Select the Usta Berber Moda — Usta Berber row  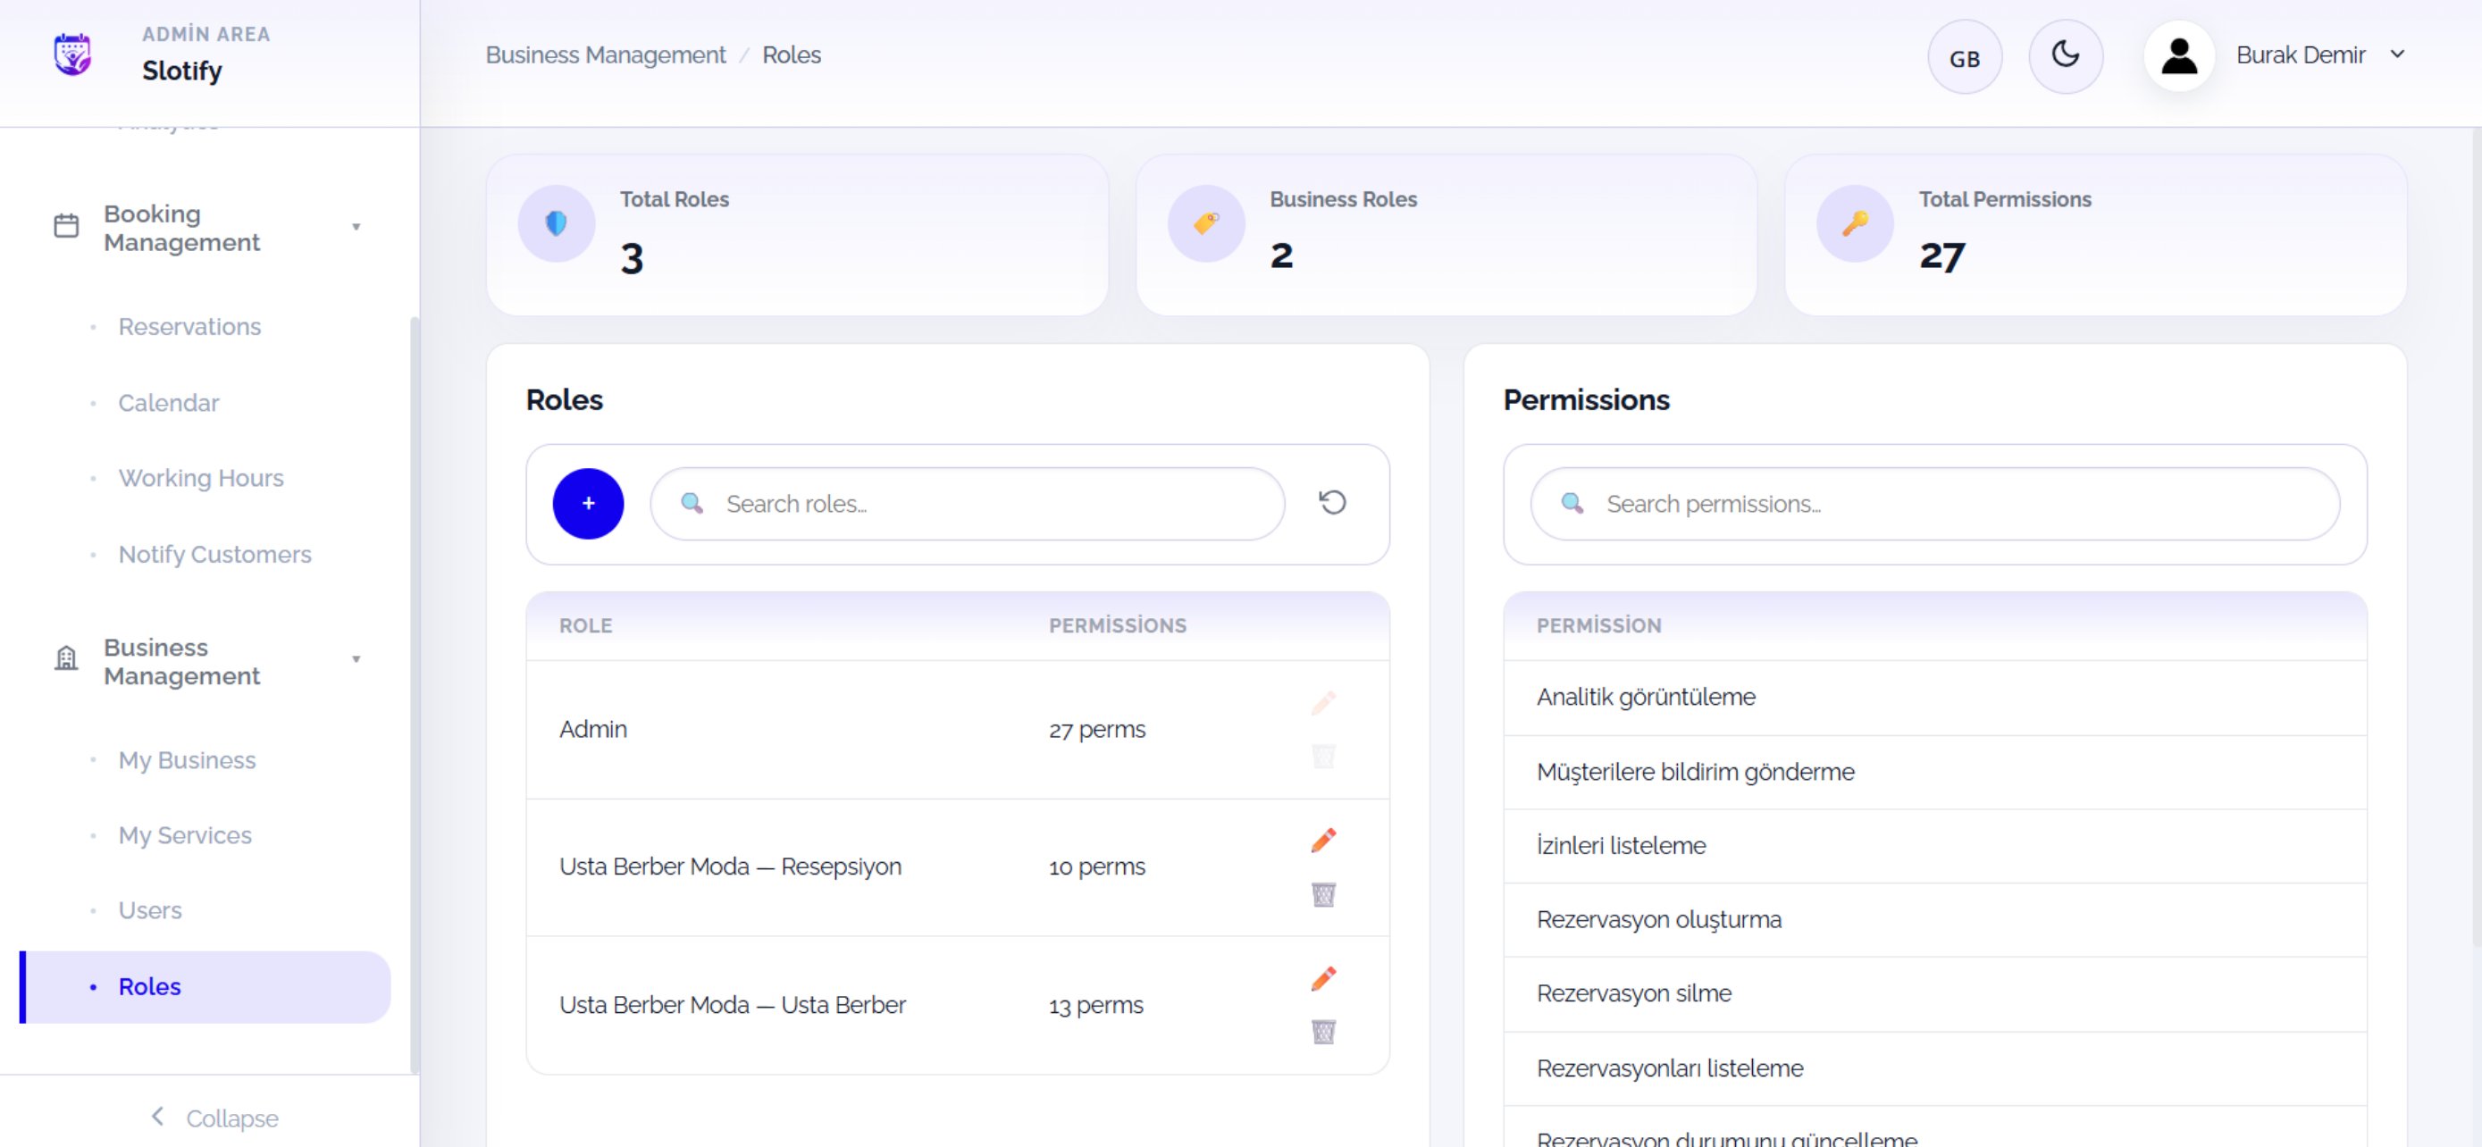(957, 1006)
